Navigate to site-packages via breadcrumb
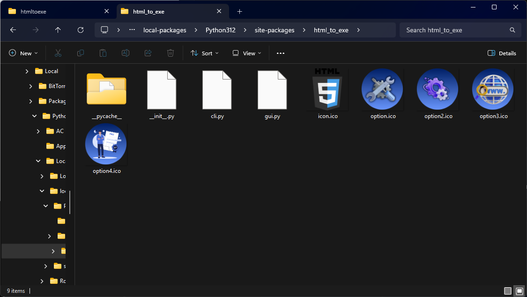 274,30
